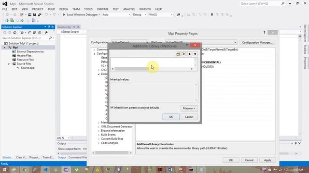Open the Solution Platforms dropdown showing Win32
Screen dimensions: 309x173
coord(161,15)
